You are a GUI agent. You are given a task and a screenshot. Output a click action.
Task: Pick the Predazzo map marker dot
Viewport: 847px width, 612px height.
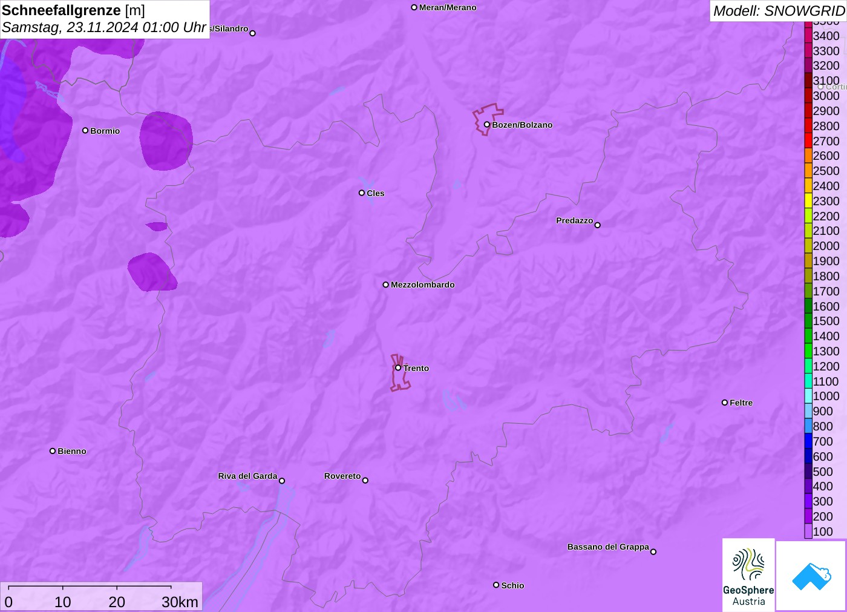point(598,225)
